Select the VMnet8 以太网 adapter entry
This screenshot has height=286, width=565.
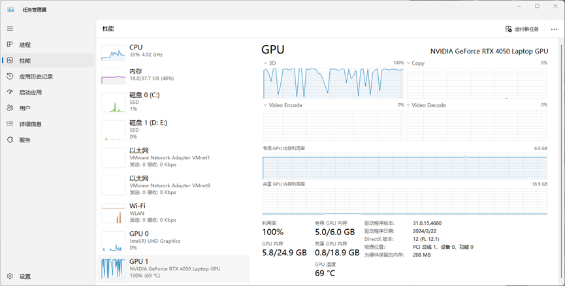click(x=174, y=185)
